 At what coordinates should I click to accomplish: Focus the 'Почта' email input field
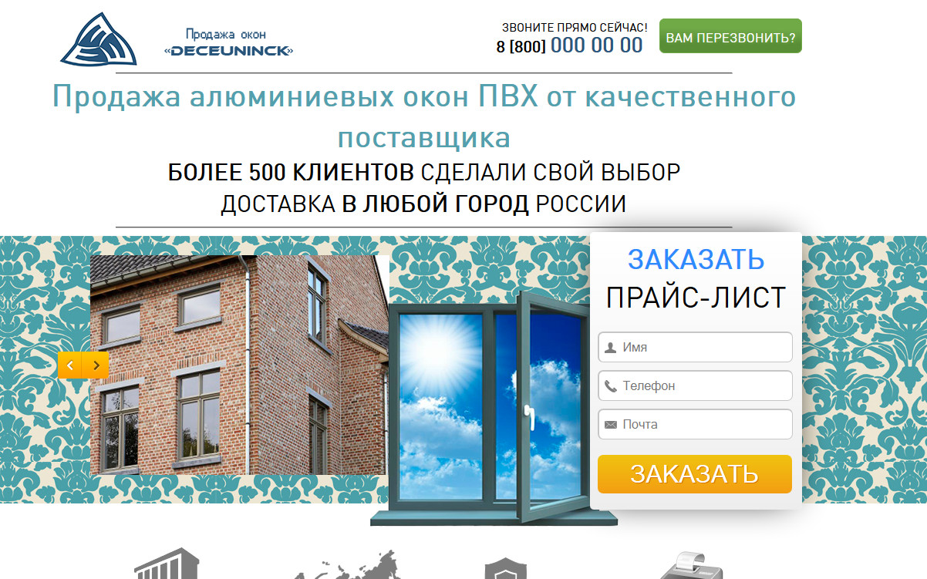click(x=695, y=424)
